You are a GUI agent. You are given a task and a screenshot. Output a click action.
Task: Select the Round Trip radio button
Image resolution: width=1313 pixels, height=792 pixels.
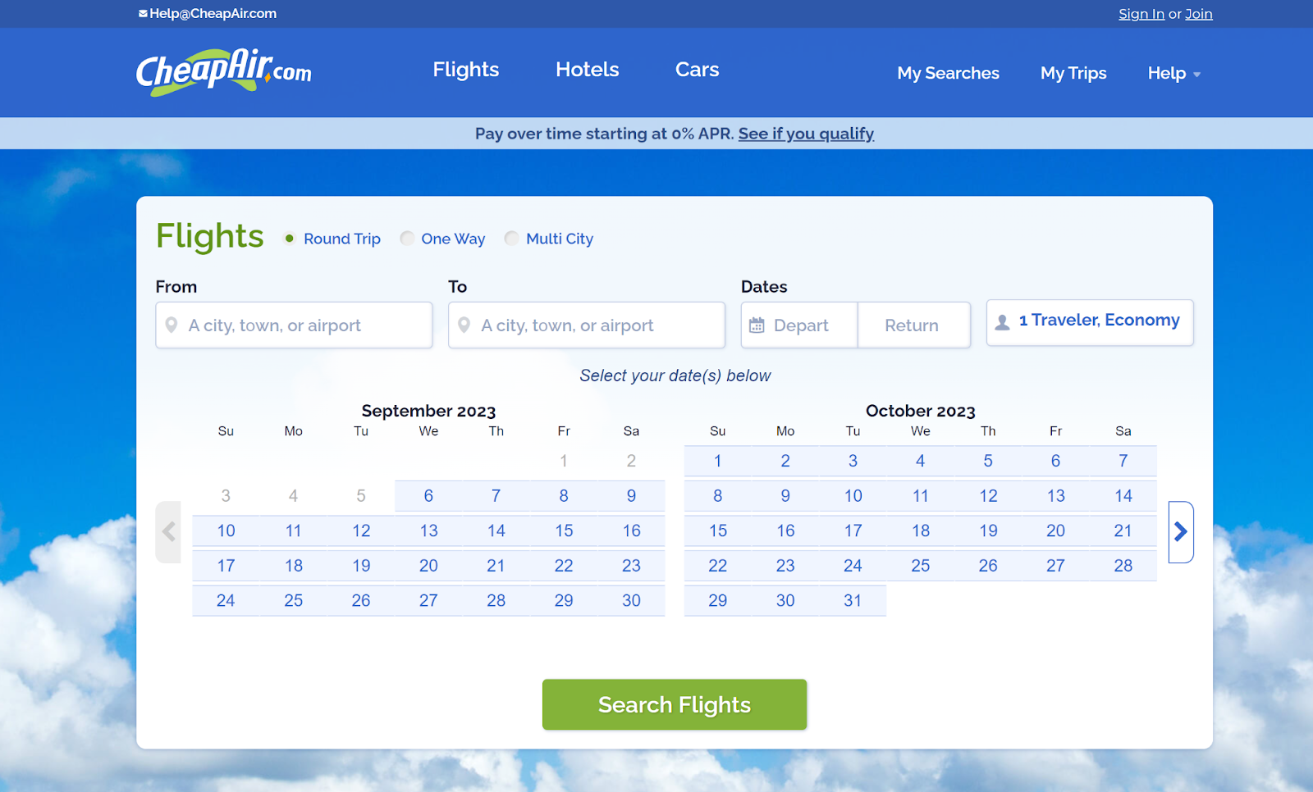[x=290, y=239]
